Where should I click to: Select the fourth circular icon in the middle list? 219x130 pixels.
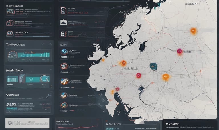(x=64, y=96)
